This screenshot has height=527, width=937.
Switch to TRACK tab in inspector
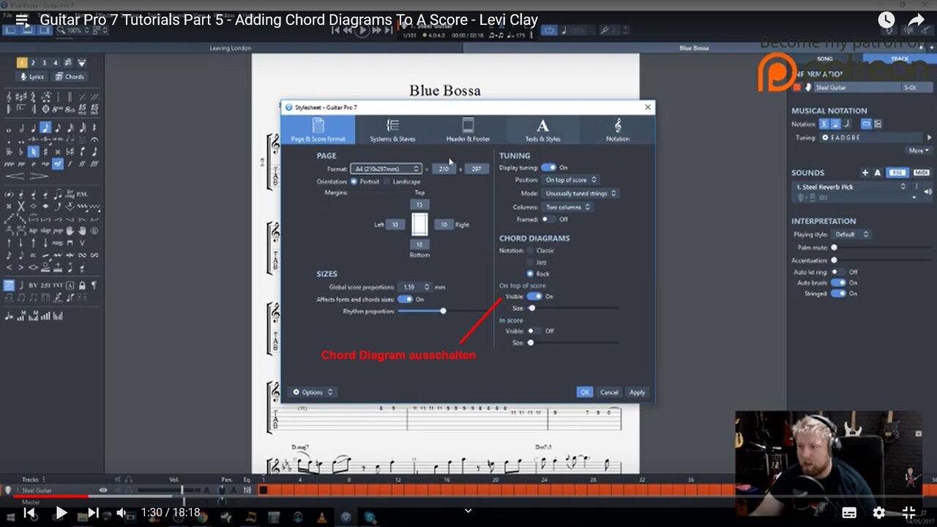click(900, 59)
